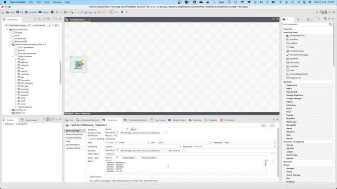
Task: Click the Apply button next to Database
Action: 133,129
